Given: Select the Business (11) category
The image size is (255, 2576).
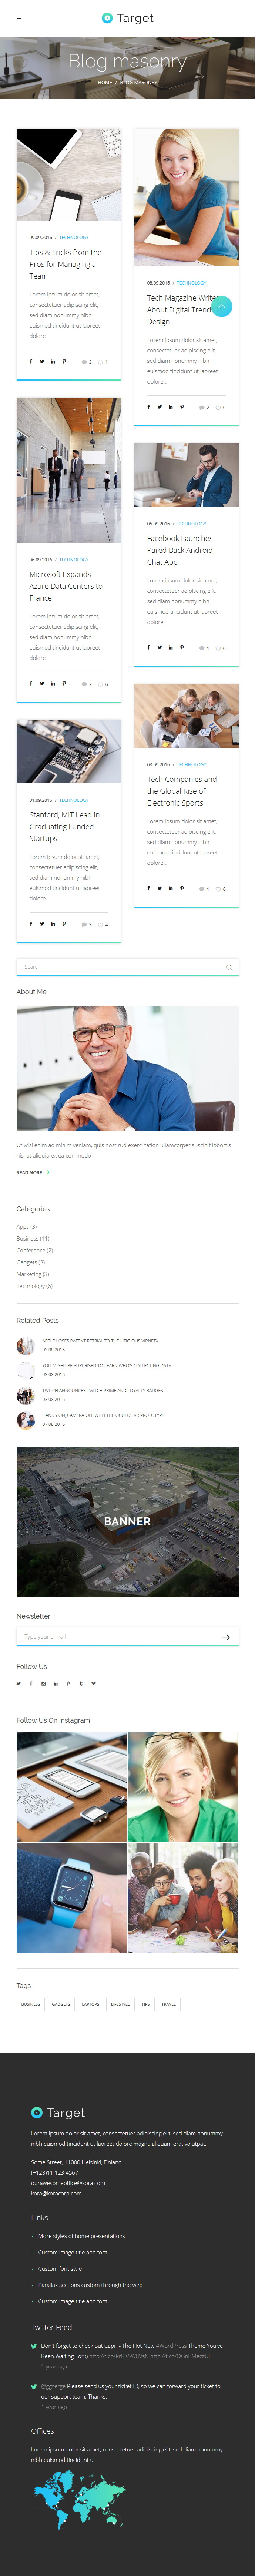Looking at the screenshot, I should coord(33,1238).
